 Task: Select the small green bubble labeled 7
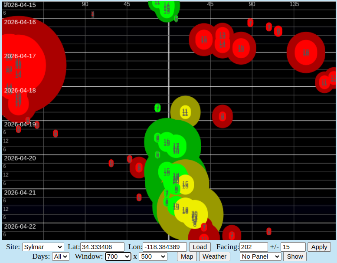point(157,108)
